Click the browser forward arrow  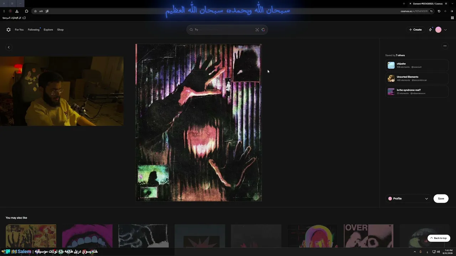coord(446,11)
